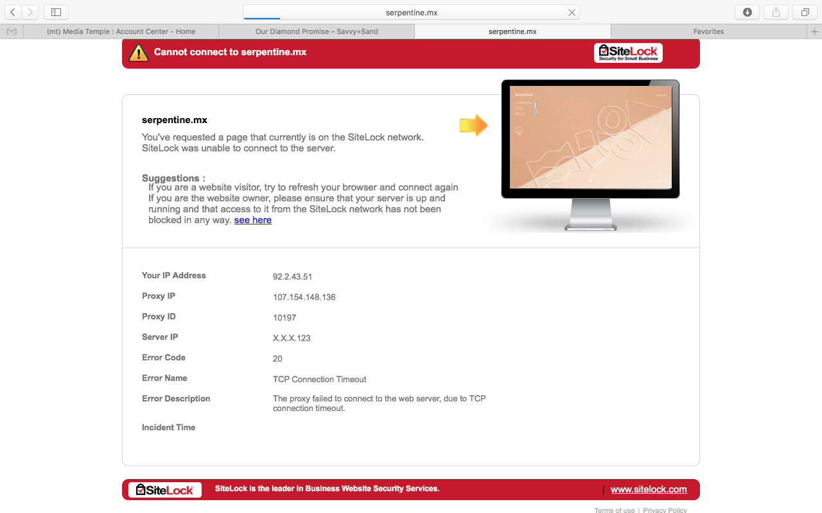
Task: Open www.sitelock.com link in footer
Action: pyautogui.click(x=649, y=489)
